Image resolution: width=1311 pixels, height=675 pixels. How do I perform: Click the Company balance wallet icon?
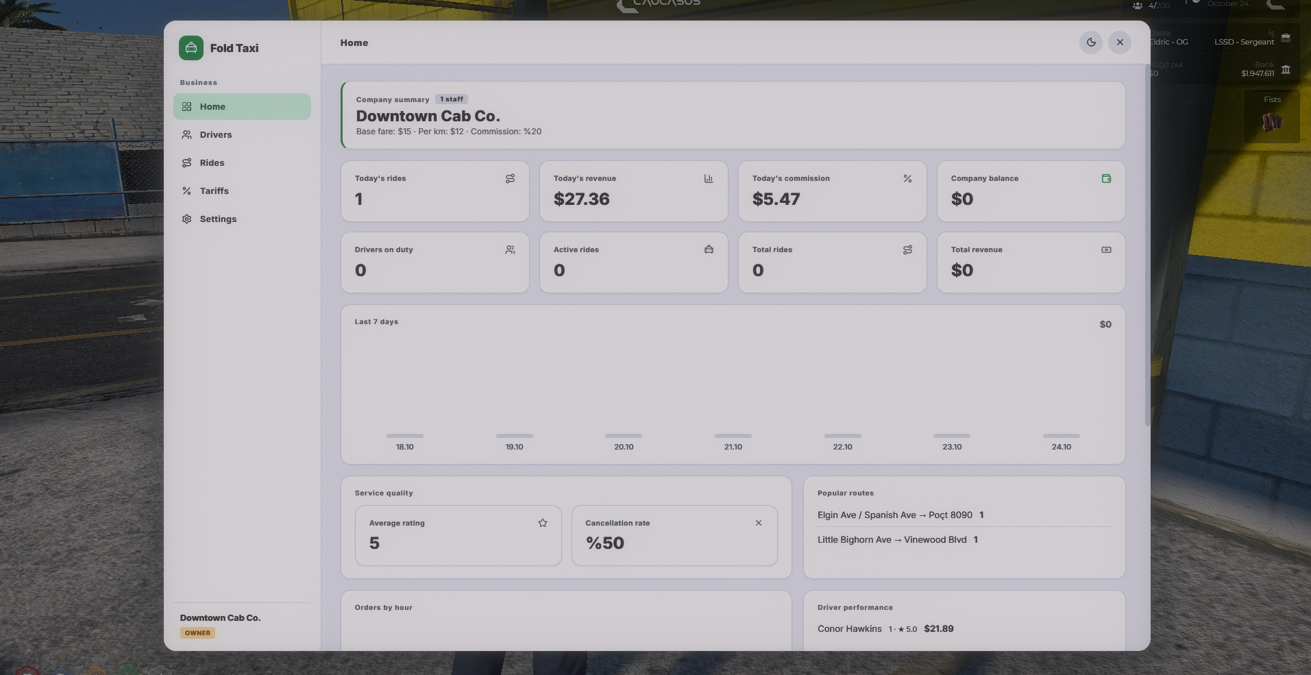tap(1106, 179)
